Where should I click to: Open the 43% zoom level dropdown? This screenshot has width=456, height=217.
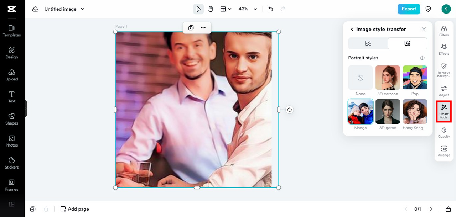tap(248, 9)
